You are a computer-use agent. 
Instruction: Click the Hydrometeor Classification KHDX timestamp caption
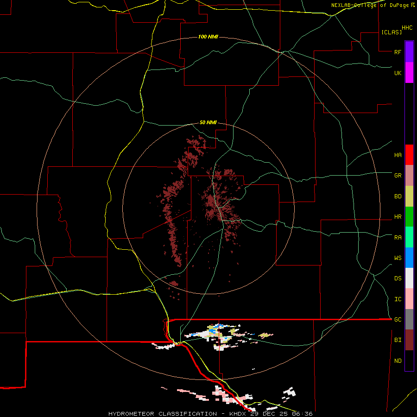coord(210,414)
